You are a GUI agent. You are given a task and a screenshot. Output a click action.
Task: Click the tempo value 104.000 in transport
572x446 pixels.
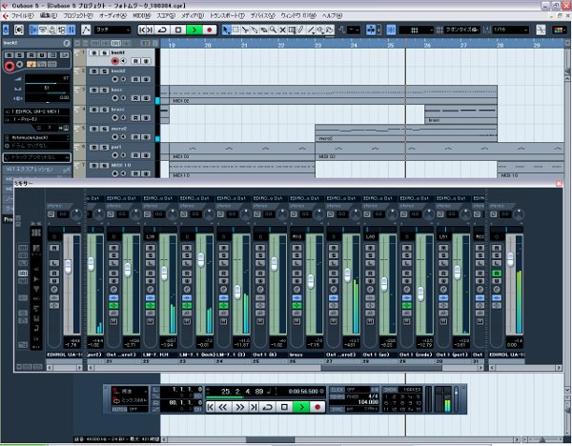pos(368,402)
